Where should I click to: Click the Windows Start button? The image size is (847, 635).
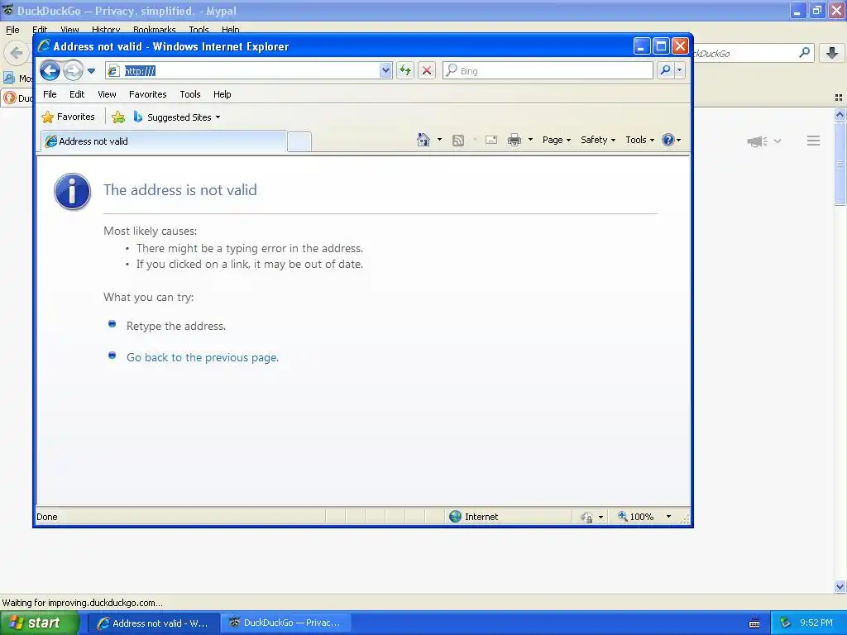(x=40, y=623)
